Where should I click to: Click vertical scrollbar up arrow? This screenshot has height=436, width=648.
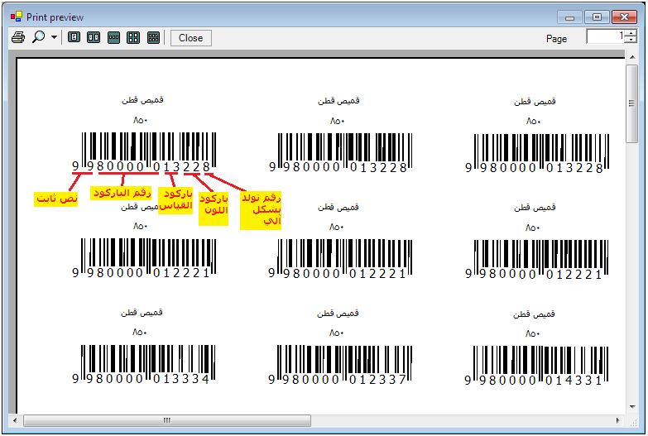(632, 56)
